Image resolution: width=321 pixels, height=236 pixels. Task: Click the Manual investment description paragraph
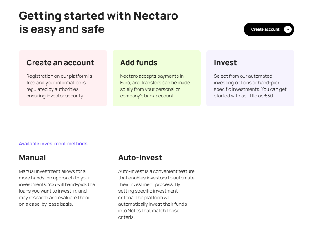(57, 188)
